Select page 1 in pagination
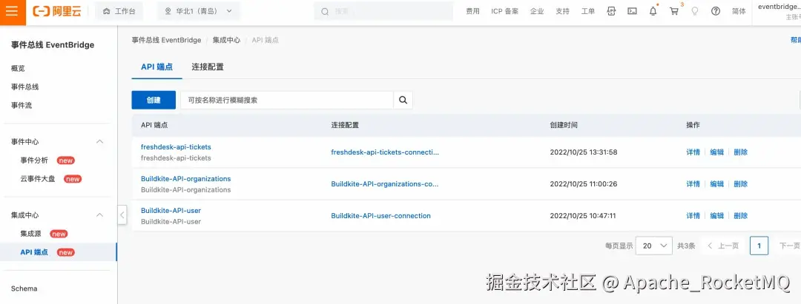This screenshot has width=801, height=304. click(759, 246)
